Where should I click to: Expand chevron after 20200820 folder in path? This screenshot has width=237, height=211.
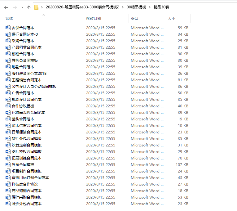123,7
